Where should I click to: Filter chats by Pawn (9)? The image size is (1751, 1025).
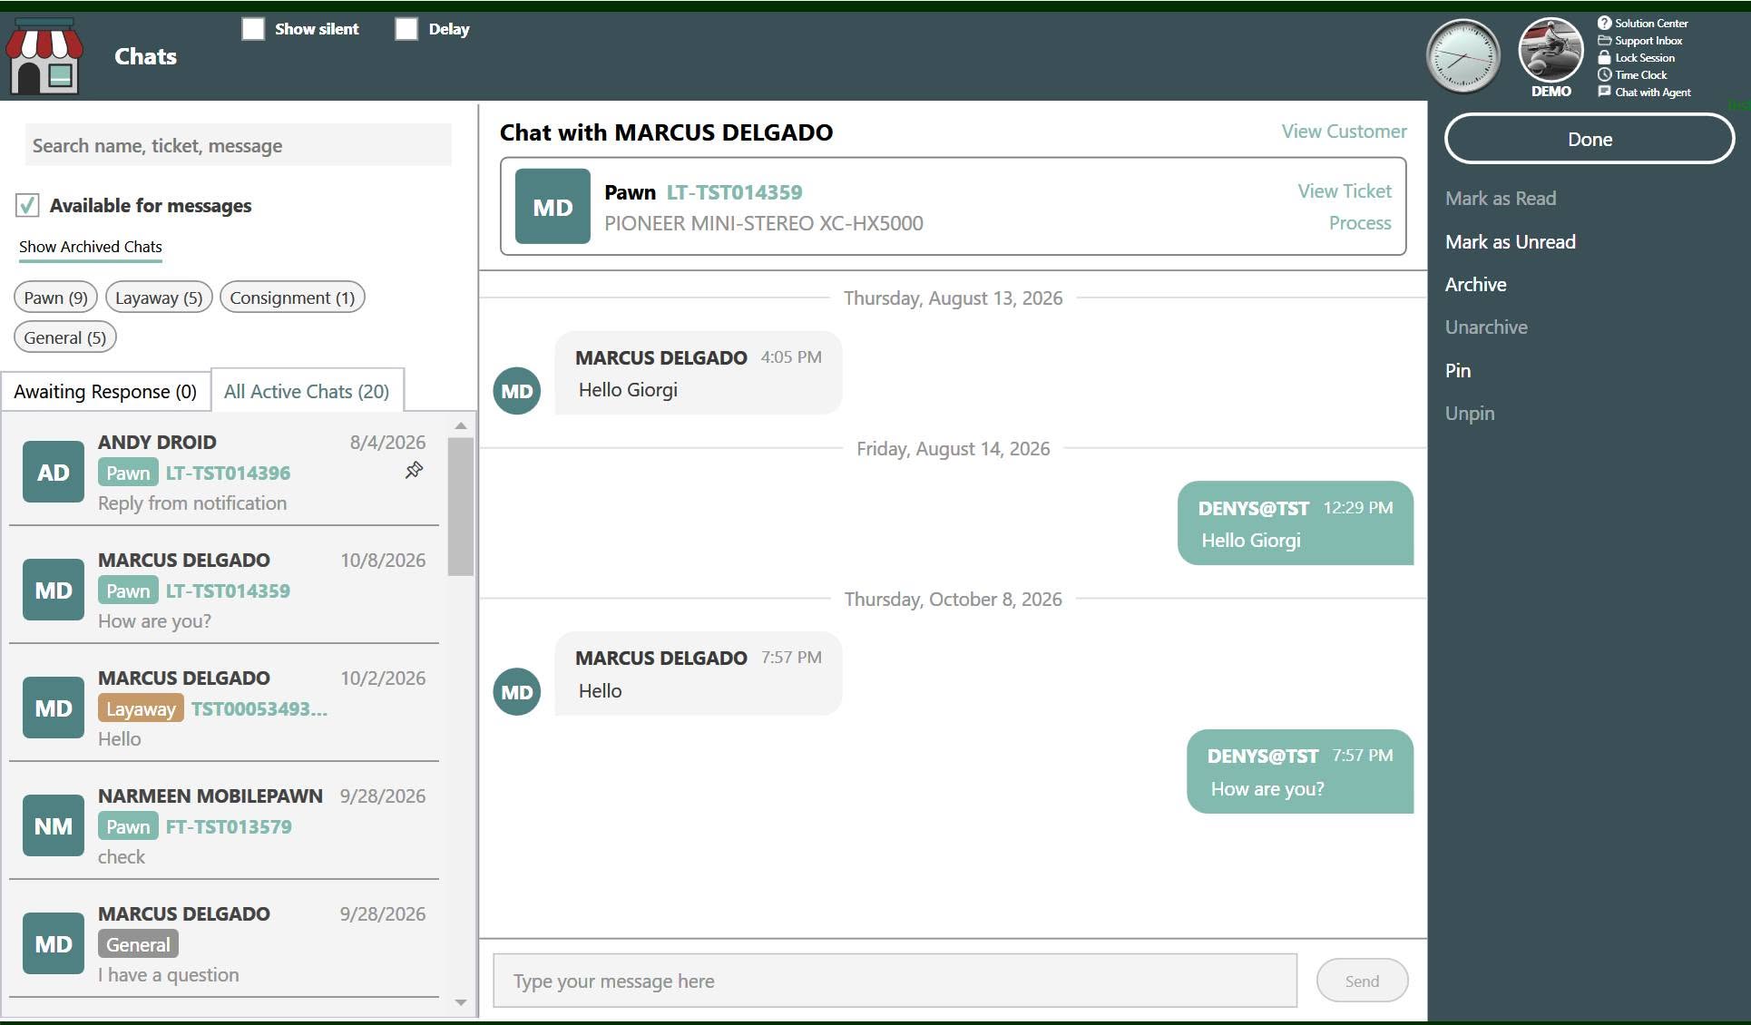pyautogui.click(x=55, y=298)
